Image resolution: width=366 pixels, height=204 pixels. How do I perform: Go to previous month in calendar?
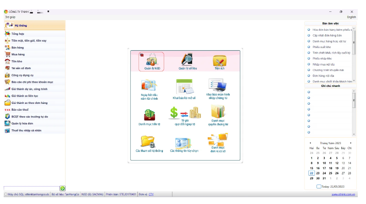tap(310, 143)
